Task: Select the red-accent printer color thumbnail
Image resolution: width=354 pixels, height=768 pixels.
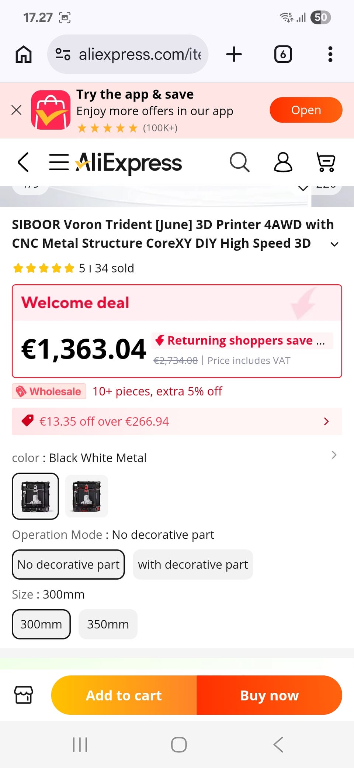Action: [87, 496]
